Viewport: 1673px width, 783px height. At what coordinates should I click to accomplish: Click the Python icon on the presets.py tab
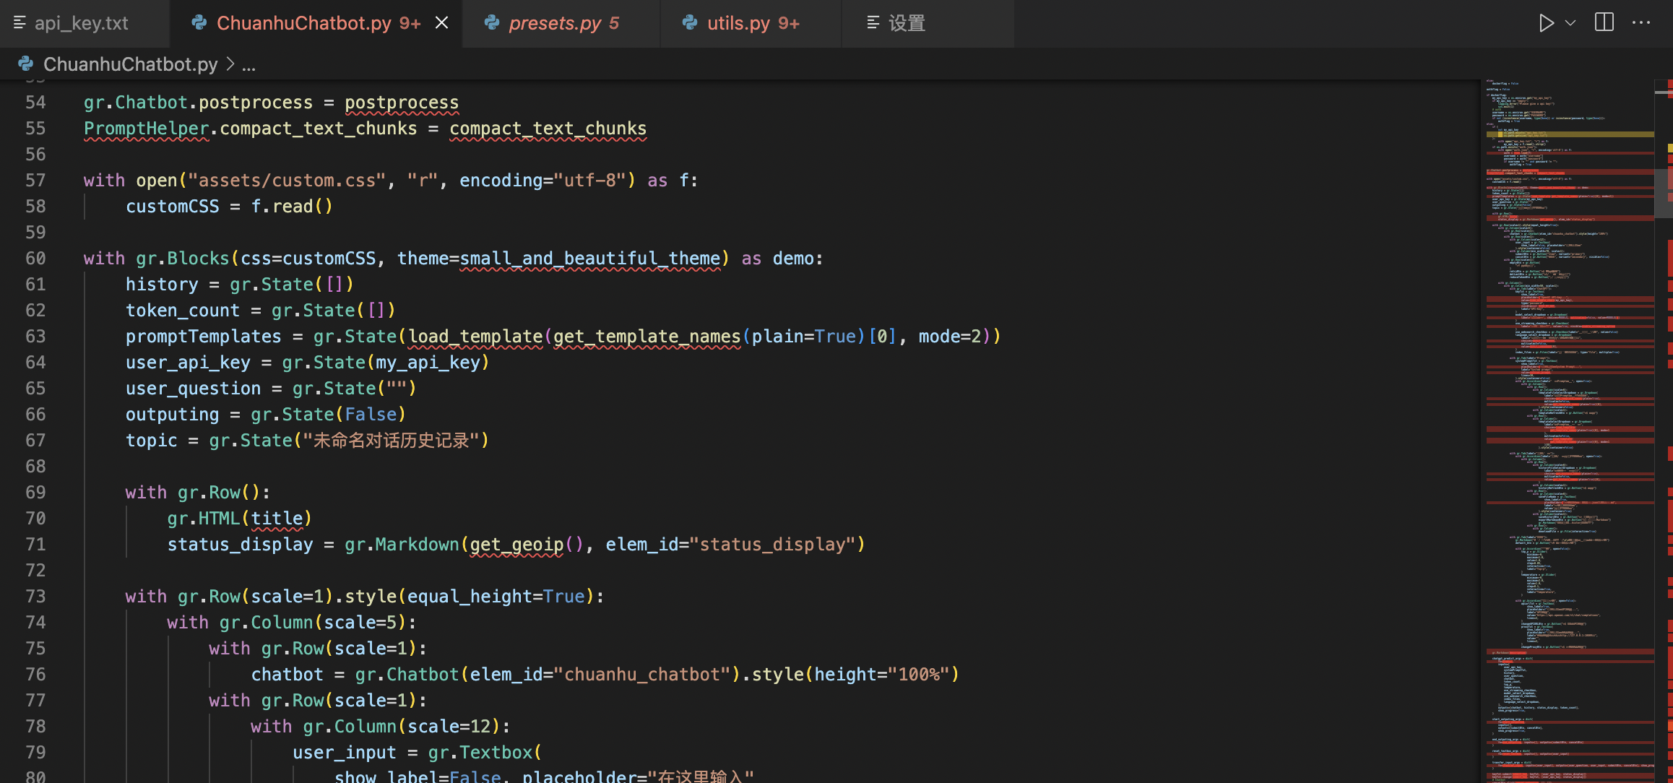[492, 23]
